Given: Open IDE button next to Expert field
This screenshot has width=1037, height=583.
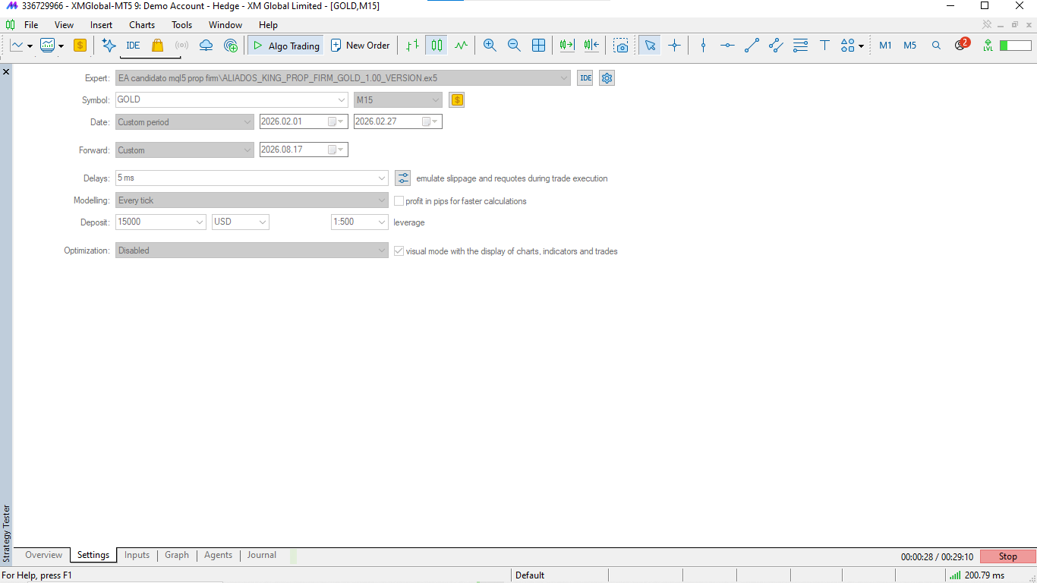Looking at the screenshot, I should click(585, 78).
